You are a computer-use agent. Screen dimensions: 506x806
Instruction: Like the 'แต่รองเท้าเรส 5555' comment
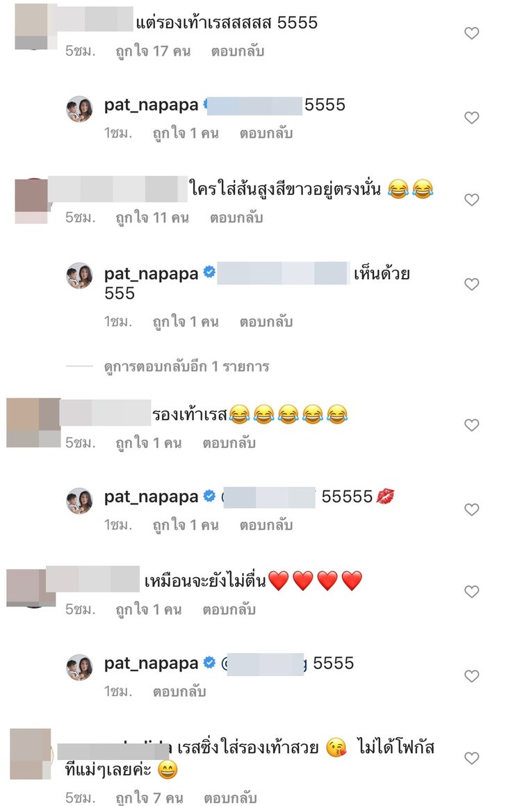[471, 33]
